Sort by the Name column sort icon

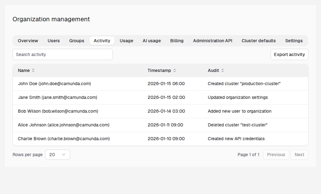pos(33,70)
